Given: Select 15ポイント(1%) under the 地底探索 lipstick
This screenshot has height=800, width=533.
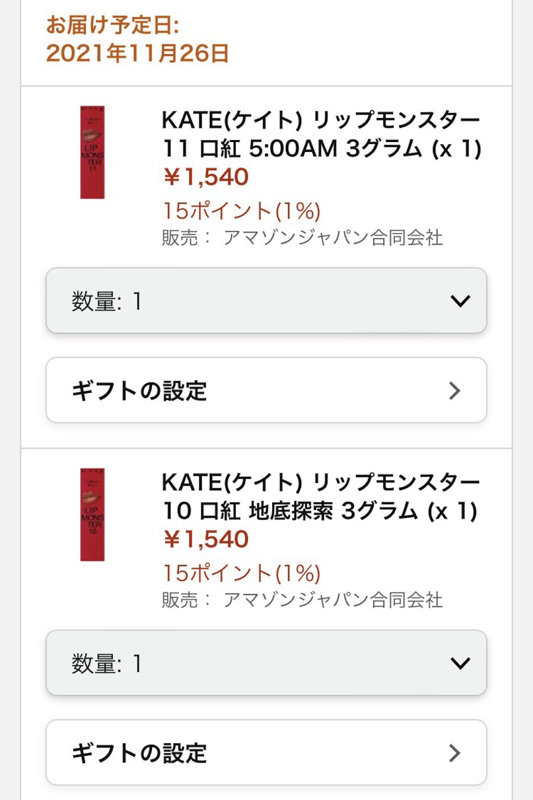Looking at the screenshot, I should click(x=242, y=573).
